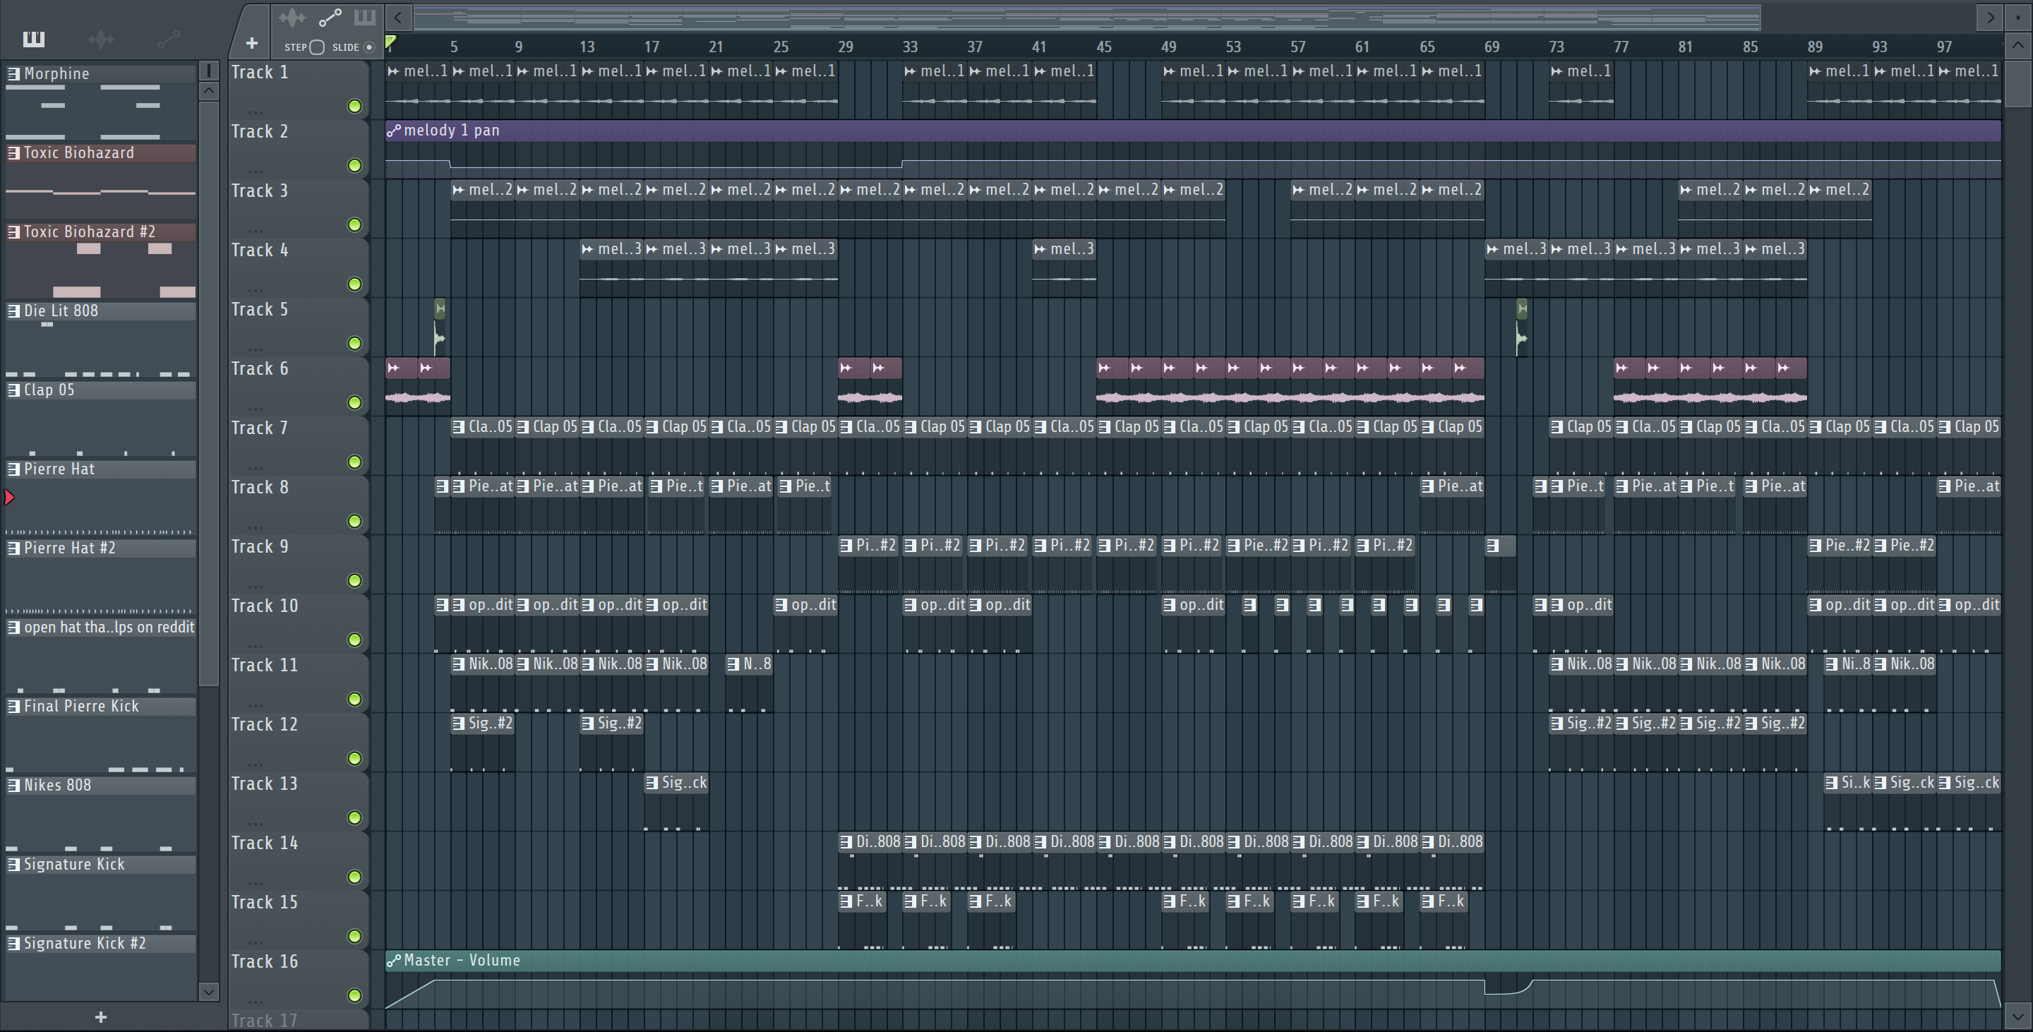Mute Track 7 using its green light
This screenshot has height=1032, width=2033.
(354, 462)
